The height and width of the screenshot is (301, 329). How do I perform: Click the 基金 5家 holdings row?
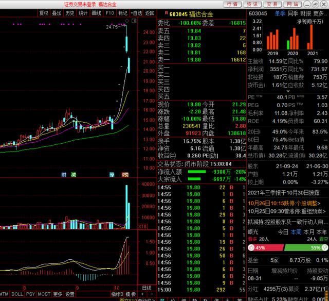coord(288,260)
